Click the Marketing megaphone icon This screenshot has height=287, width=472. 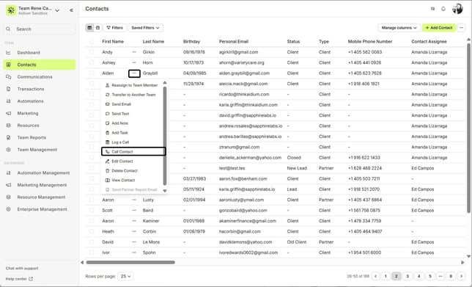pos(9,113)
